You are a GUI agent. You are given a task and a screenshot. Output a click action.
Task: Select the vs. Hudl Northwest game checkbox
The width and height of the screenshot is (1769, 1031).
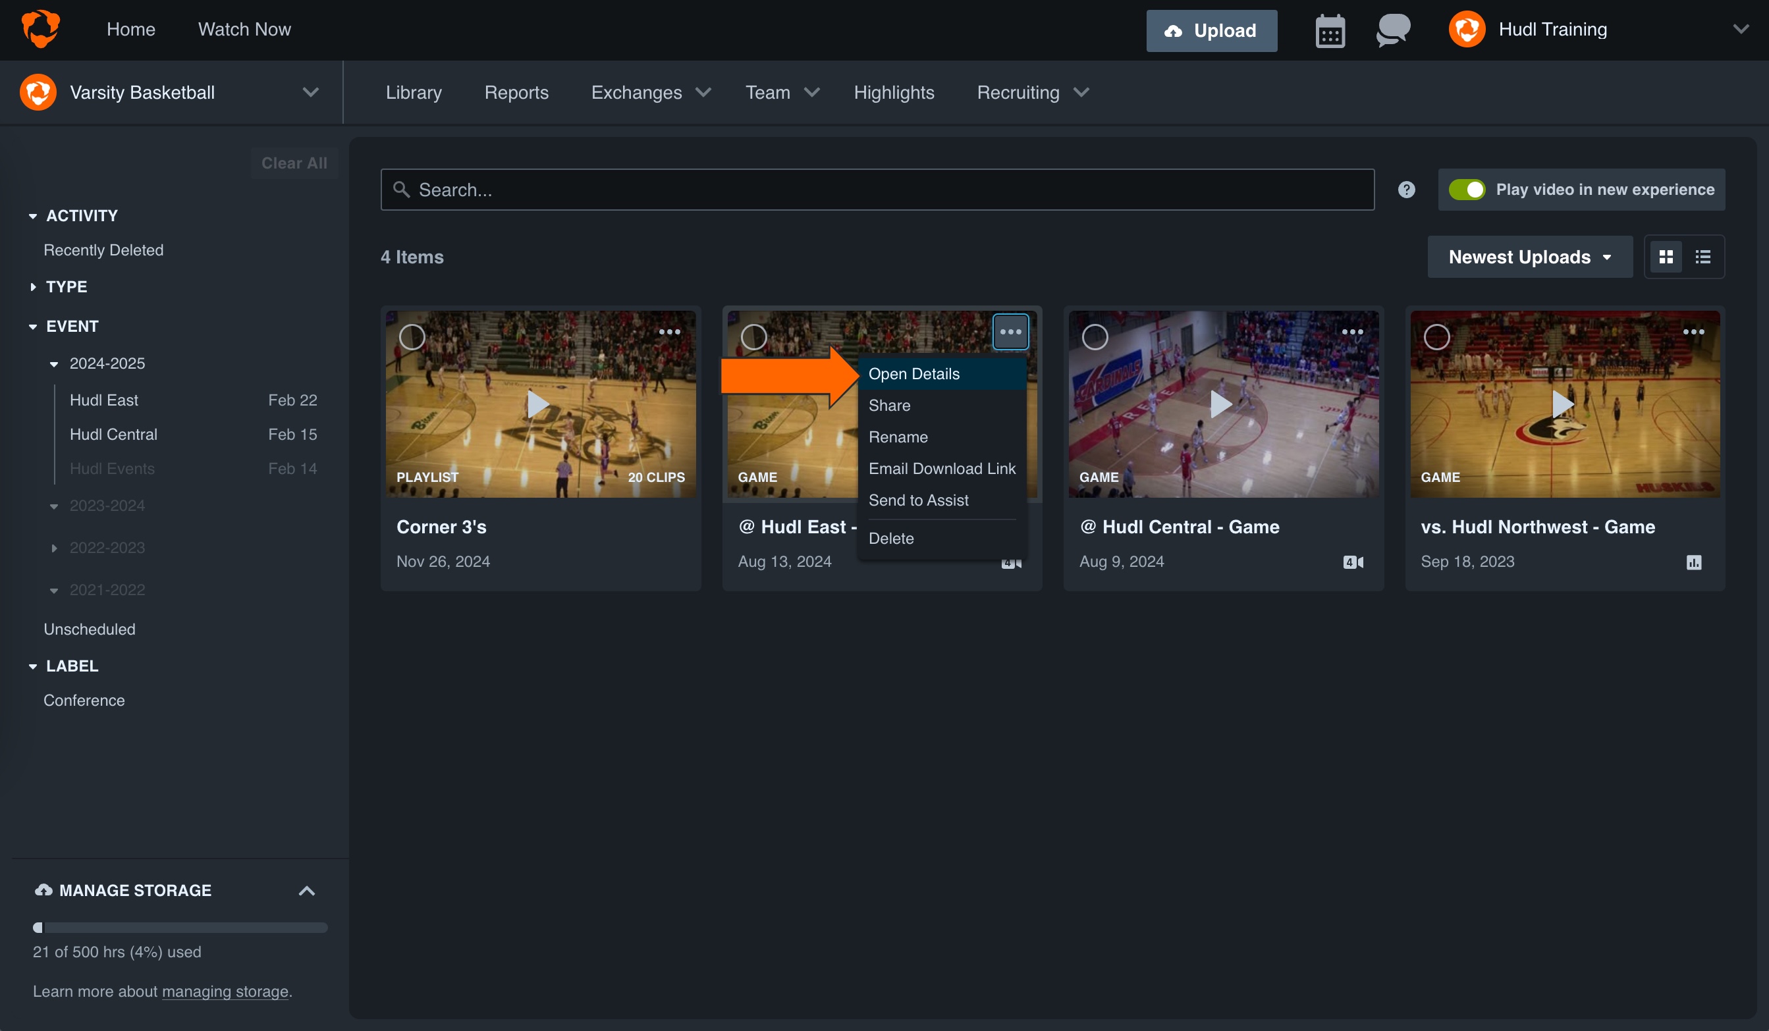pyautogui.click(x=1438, y=337)
